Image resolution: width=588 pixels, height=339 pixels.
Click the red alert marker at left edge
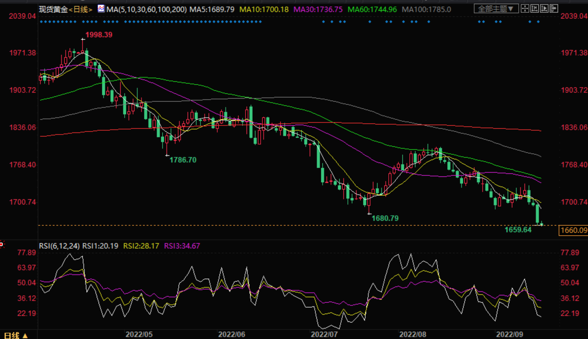(2, 244)
